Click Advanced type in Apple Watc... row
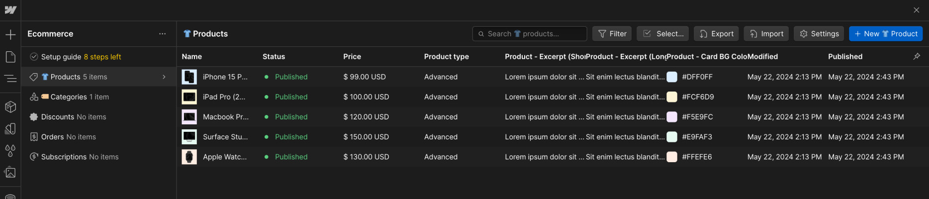The image size is (929, 199). (x=441, y=156)
